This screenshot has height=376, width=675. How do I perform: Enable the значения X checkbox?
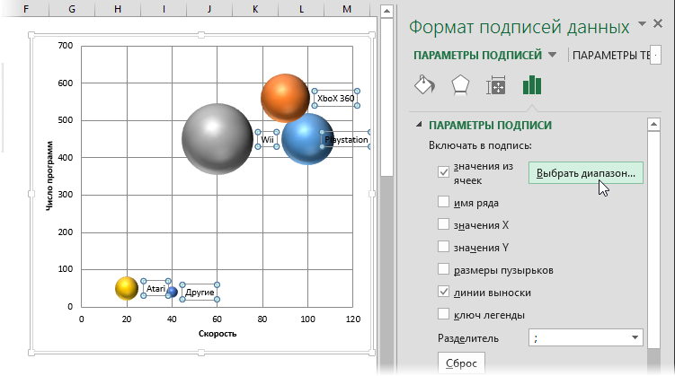click(x=443, y=223)
